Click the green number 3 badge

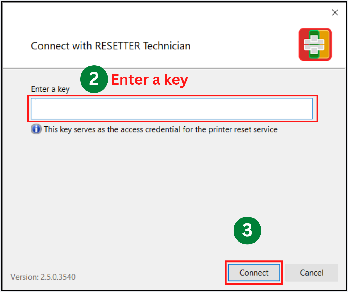tap(247, 230)
